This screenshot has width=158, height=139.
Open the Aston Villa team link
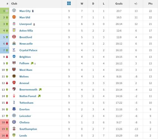(x=26, y=31)
